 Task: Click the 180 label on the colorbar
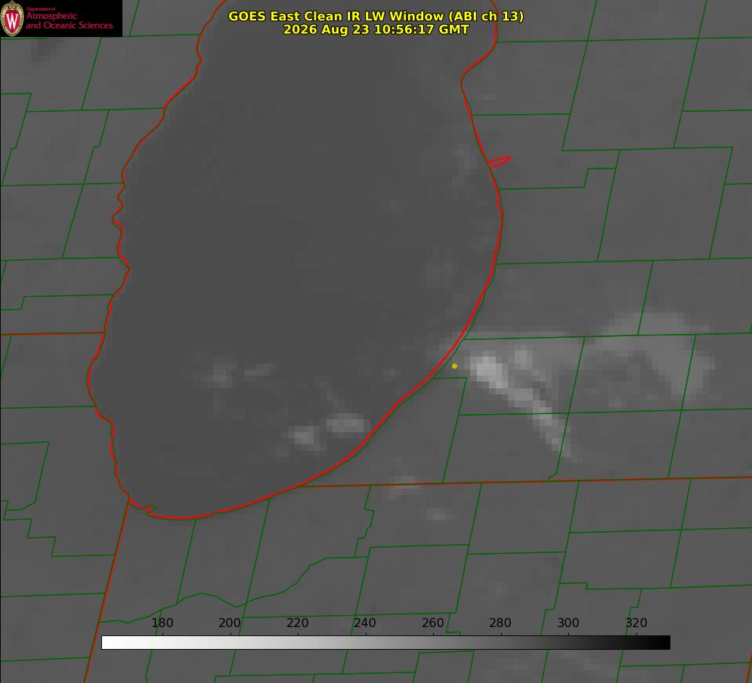click(162, 623)
